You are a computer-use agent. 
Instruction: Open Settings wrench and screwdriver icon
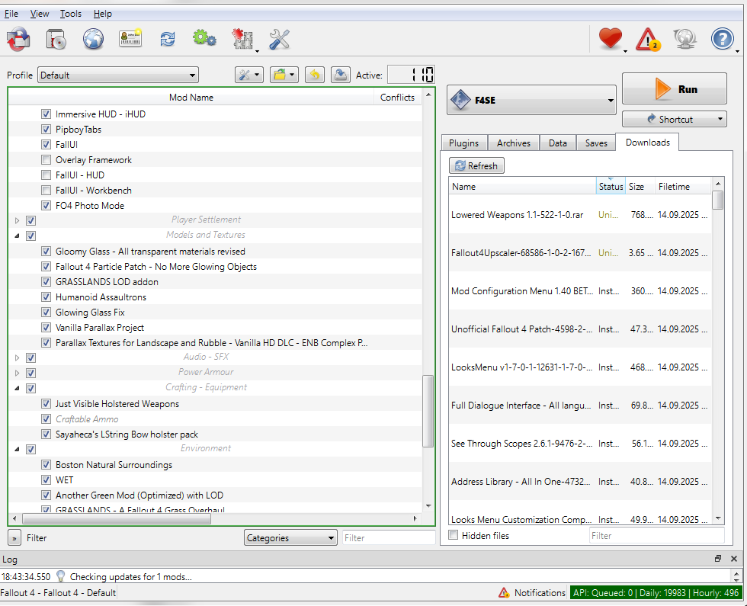(280, 39)
